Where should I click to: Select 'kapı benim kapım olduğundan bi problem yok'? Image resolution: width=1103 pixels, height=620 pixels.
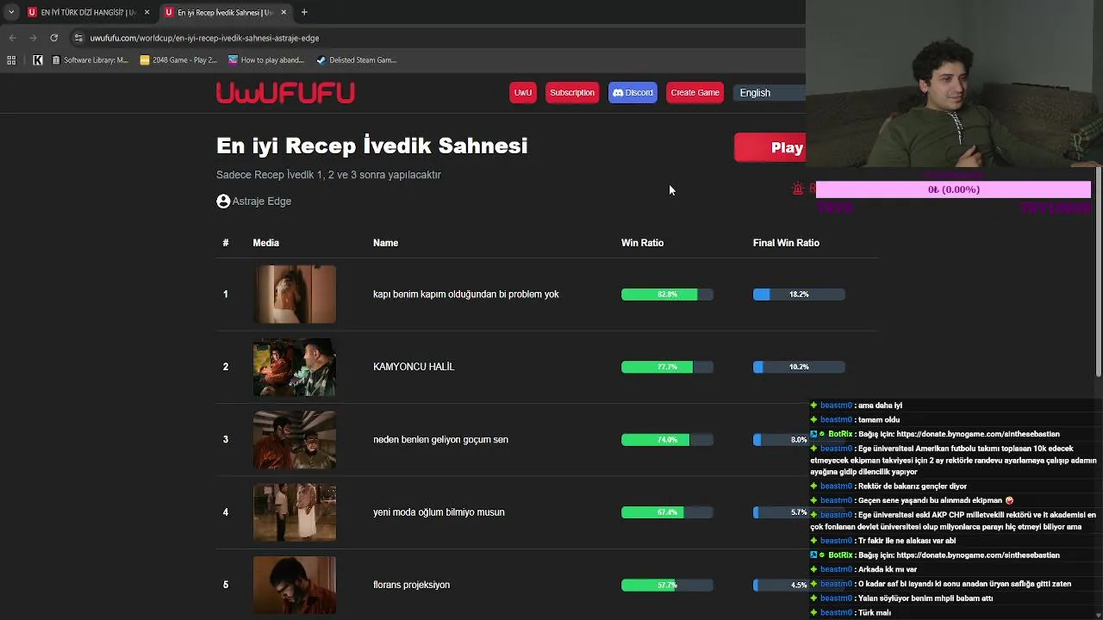tap(466, 294)
